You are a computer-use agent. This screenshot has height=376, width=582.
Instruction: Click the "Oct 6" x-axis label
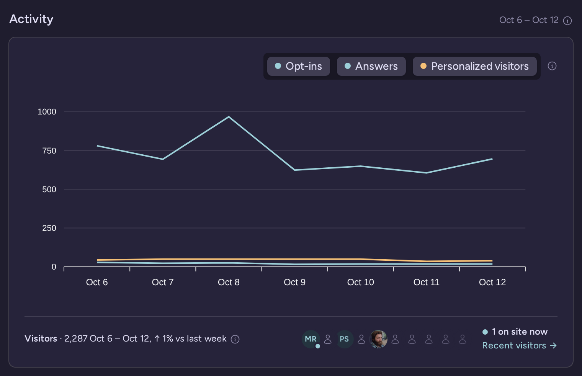click(x=97, y=282)
